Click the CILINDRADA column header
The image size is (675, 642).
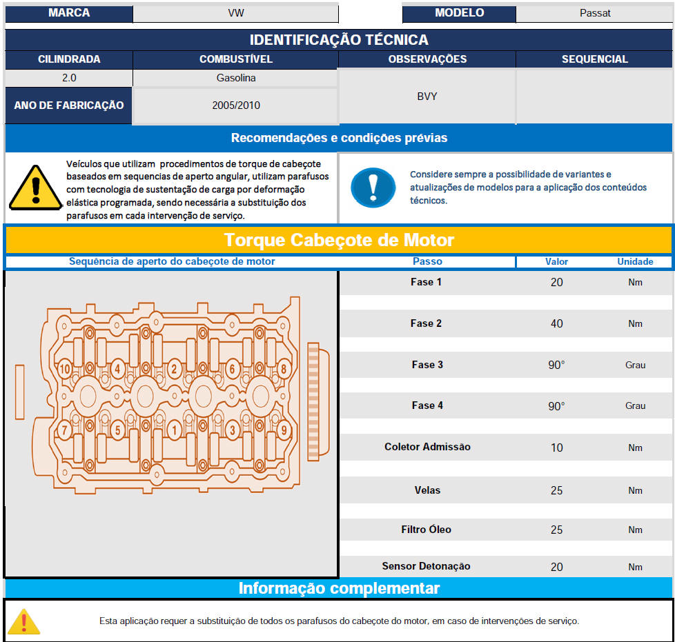(69, 59)
